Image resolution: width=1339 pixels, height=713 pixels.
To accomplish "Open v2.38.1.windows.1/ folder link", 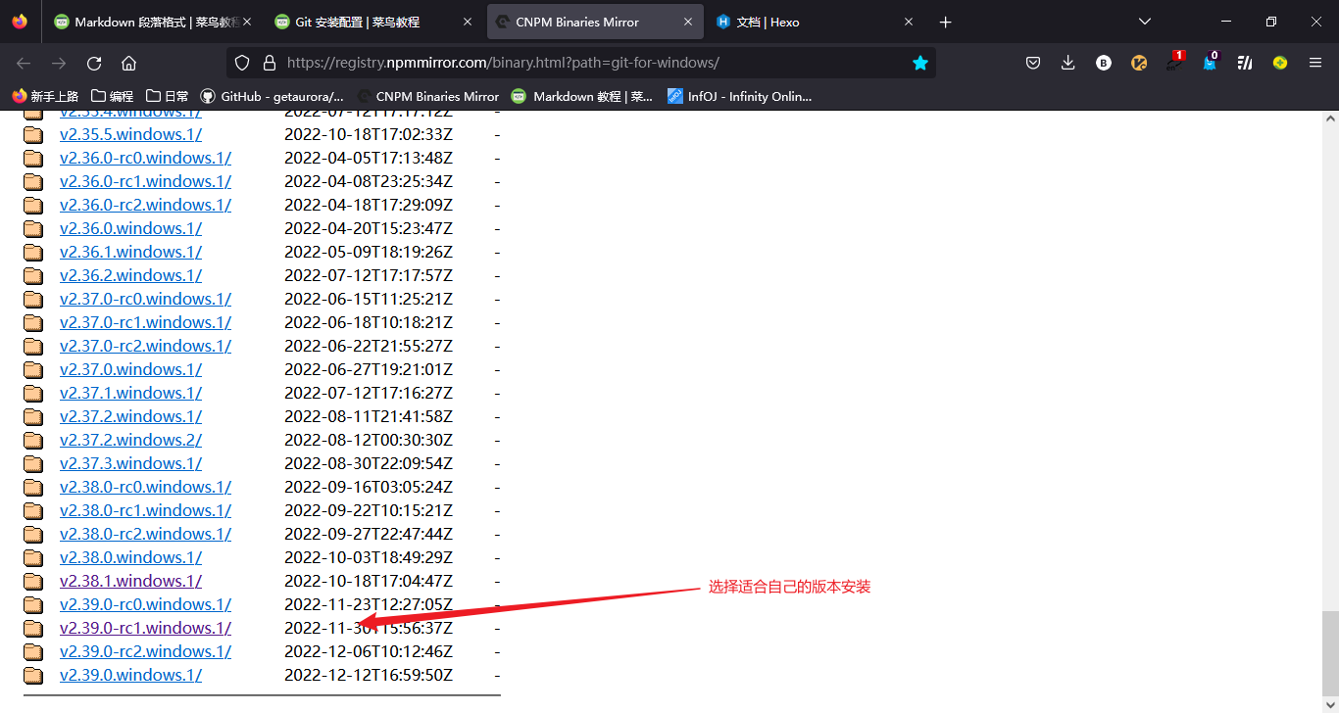I will point(130,581).
